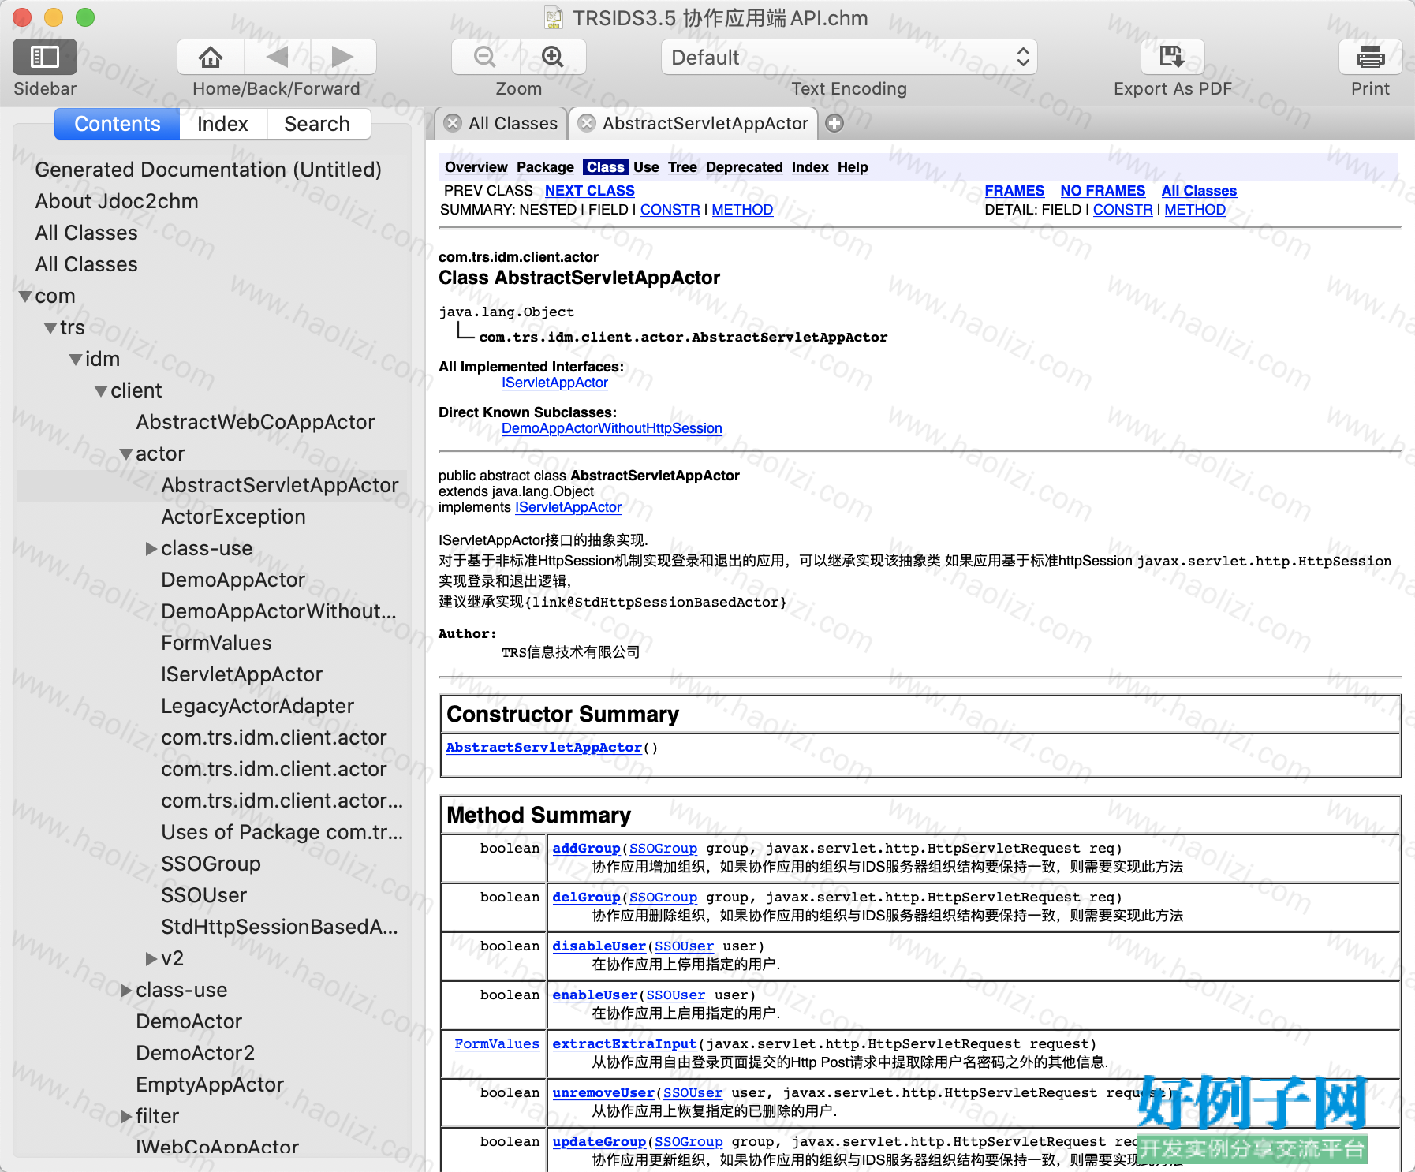Zoom in with the plus magnifier
1415x1172 pixels.
pyautogui.click(x=553, y=57)
